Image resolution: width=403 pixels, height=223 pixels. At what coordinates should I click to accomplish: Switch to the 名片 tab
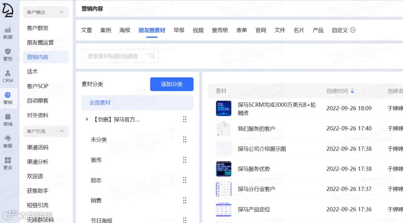[299, 30]
